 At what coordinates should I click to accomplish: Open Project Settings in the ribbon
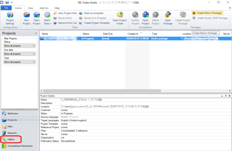pos(10,18)
